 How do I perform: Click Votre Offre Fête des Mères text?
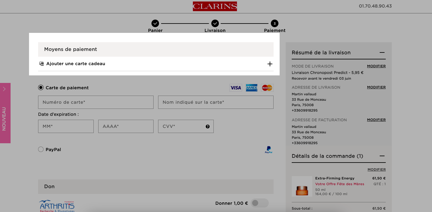[x=340, y=184]
